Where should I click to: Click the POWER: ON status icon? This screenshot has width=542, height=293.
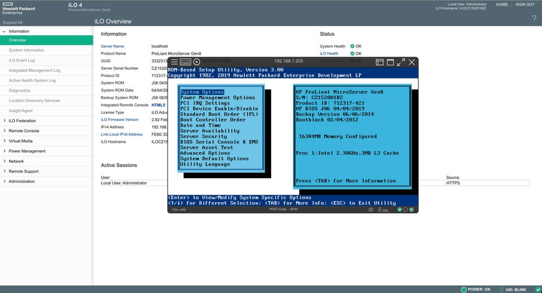point(464,289)
